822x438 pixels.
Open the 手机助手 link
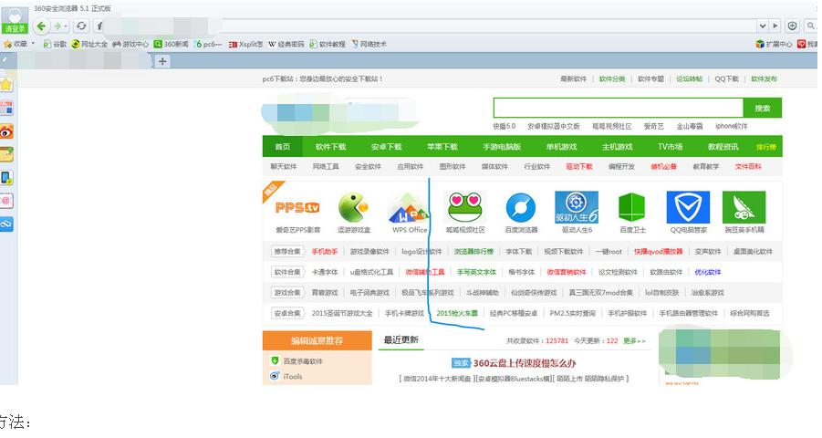tap(325, 252)
